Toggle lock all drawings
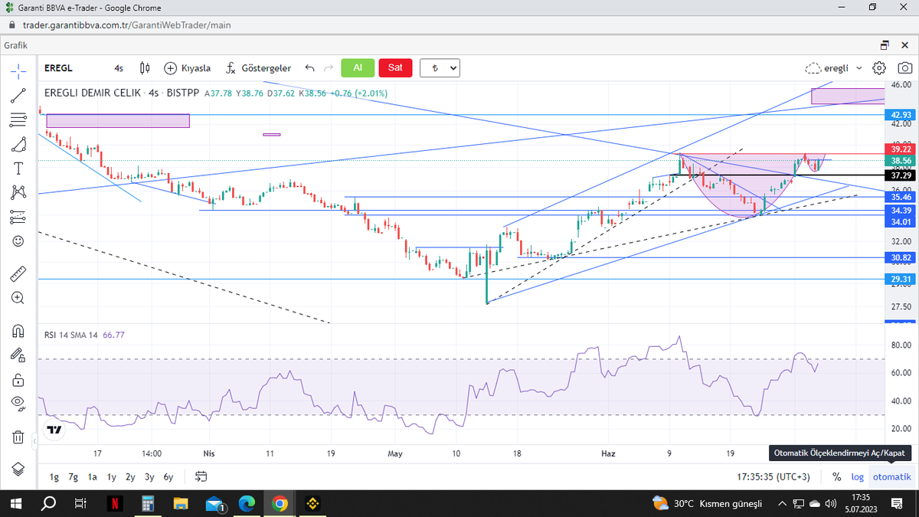This screenshot has height=517, width=919. coord(18,379)
